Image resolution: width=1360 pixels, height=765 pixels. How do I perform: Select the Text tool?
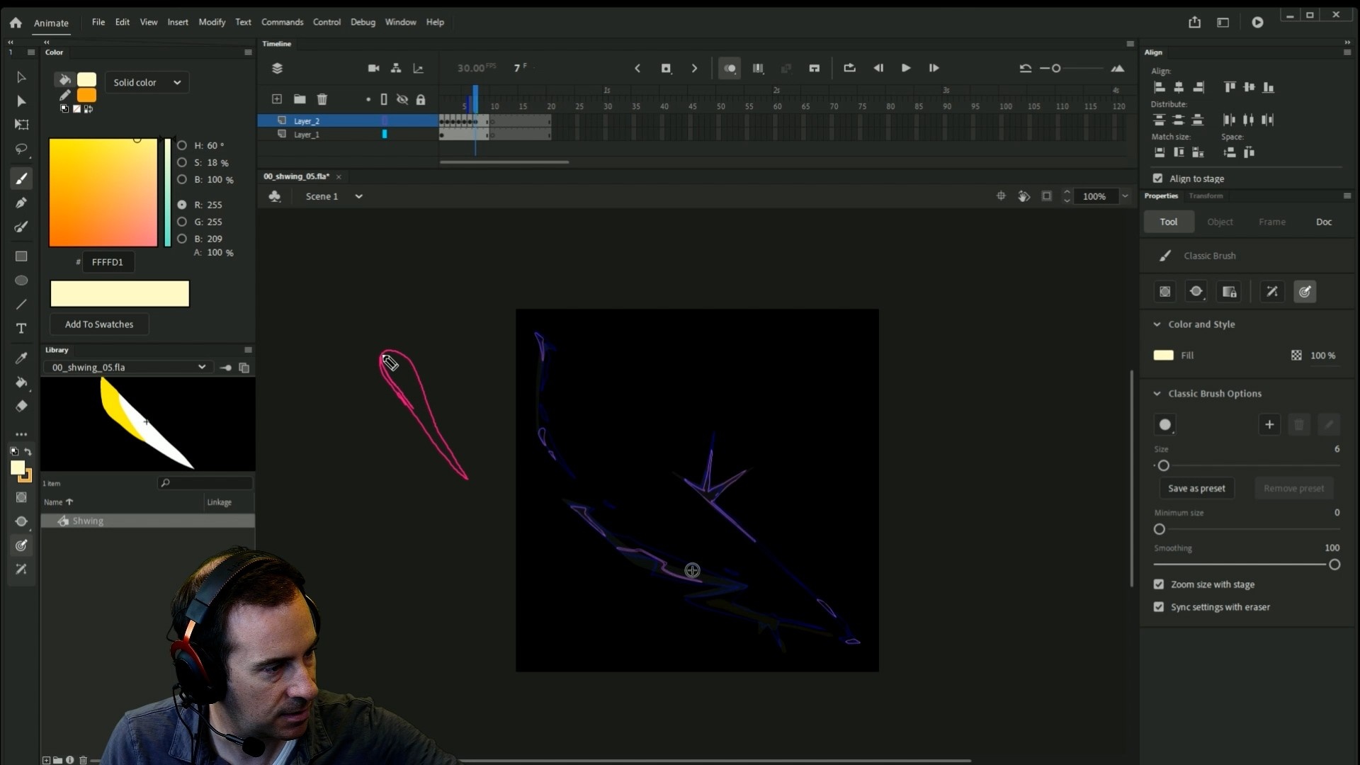tap(21, 329)
